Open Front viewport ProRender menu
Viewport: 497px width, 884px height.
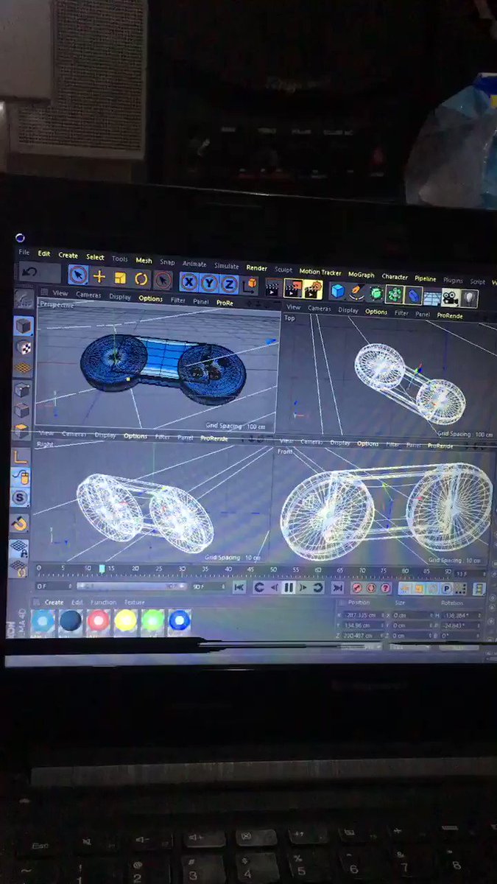click(440, 446)
